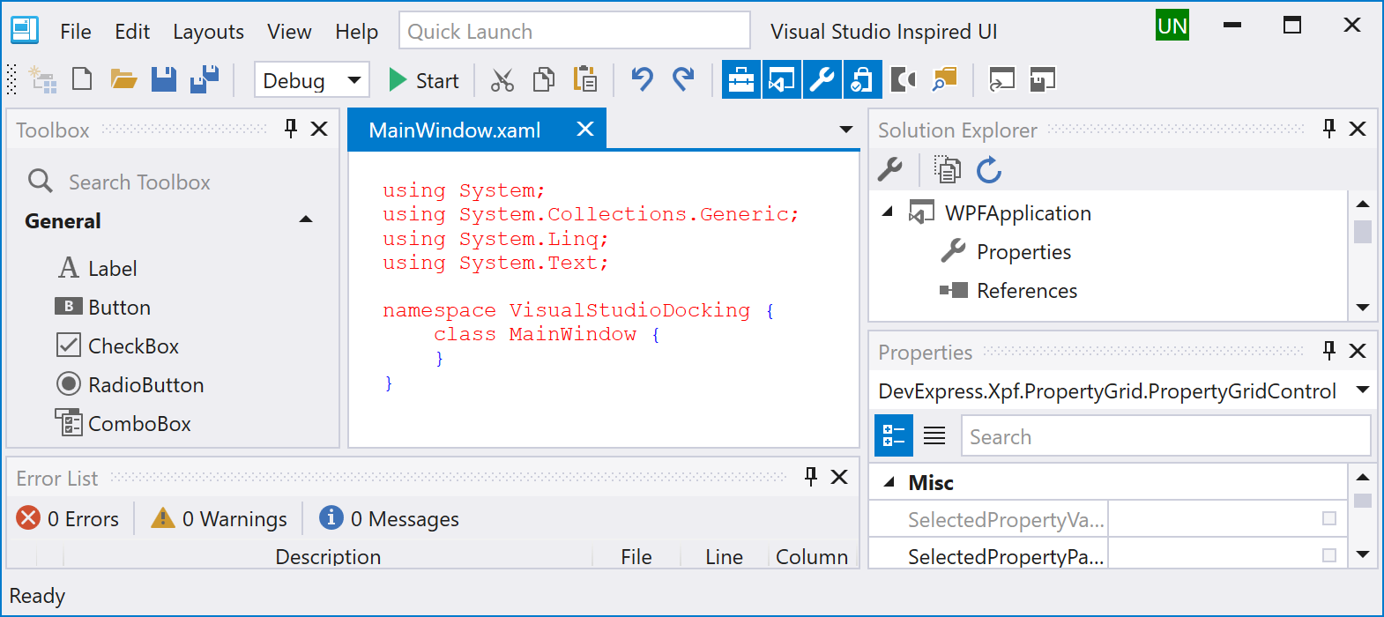Refresh the Solution Explorer
The width and height of the screenshot is (1384, 617).
pyautogui.click(x=989, y=170)
